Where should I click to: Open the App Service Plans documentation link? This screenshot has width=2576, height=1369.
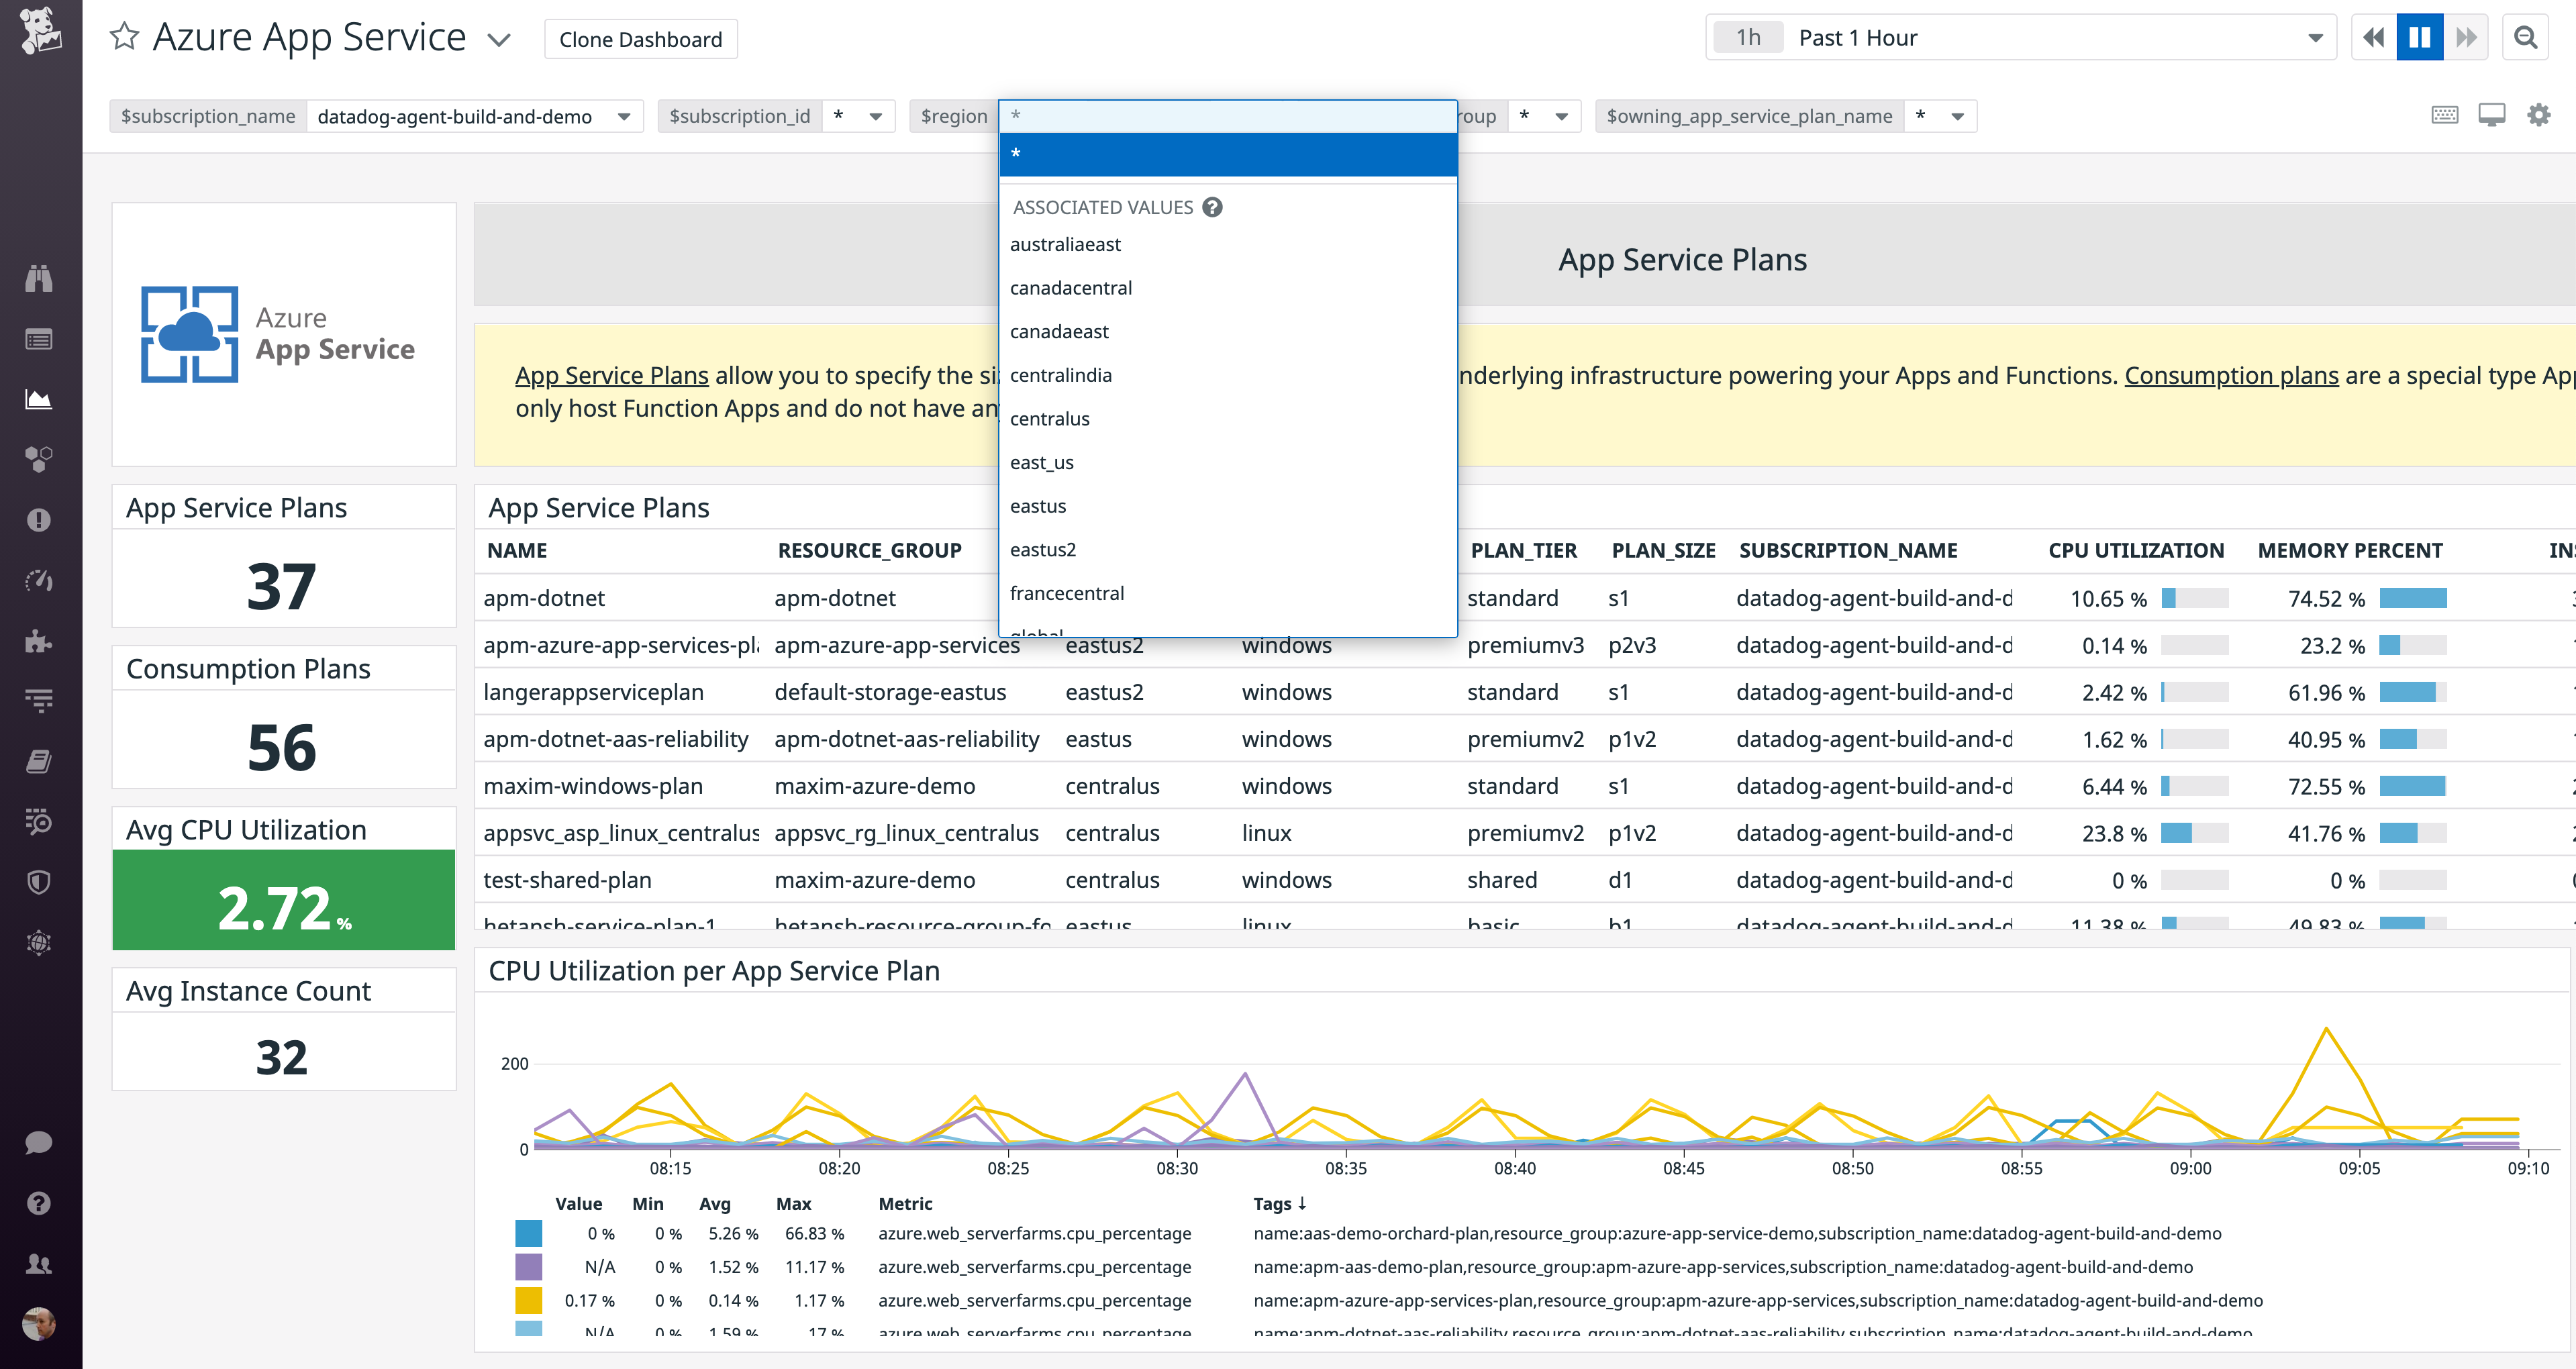(611, 375)
